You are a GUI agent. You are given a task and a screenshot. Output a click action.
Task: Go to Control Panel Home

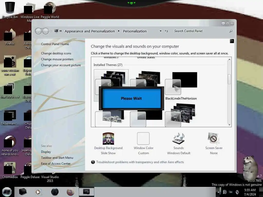pos(55,44)
